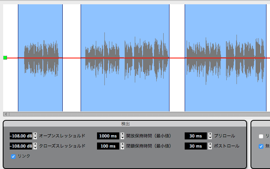Increase プリロール with its up arrow
This screenshot has height=169, width=270.
(210, 134)
